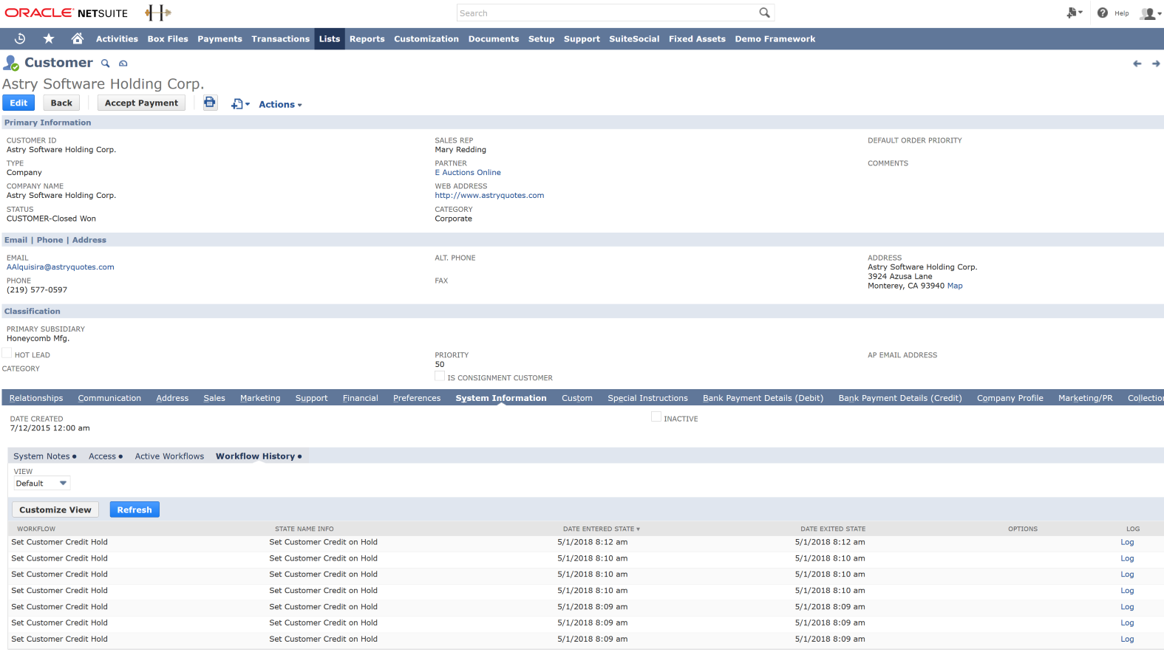Click the date created value 7/12/2015 12:00 am
Image resolution: width=1164 pixels, height=652 pixels.
[x=50, y=428]
